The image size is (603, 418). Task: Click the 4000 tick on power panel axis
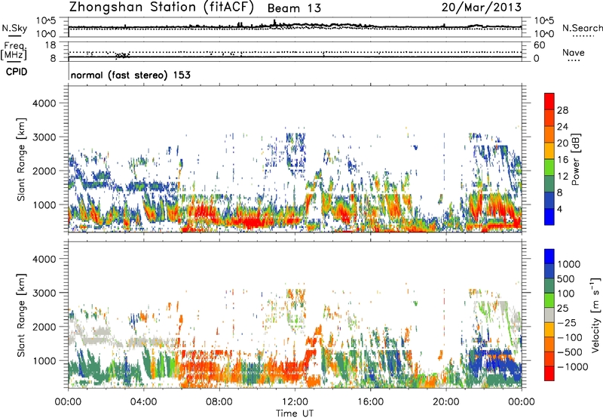tap(44, 103)
